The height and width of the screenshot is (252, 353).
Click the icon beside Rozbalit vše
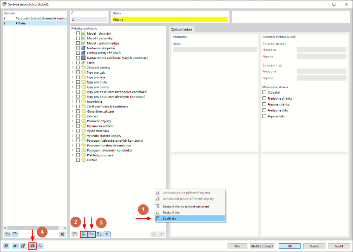point(157,212)
